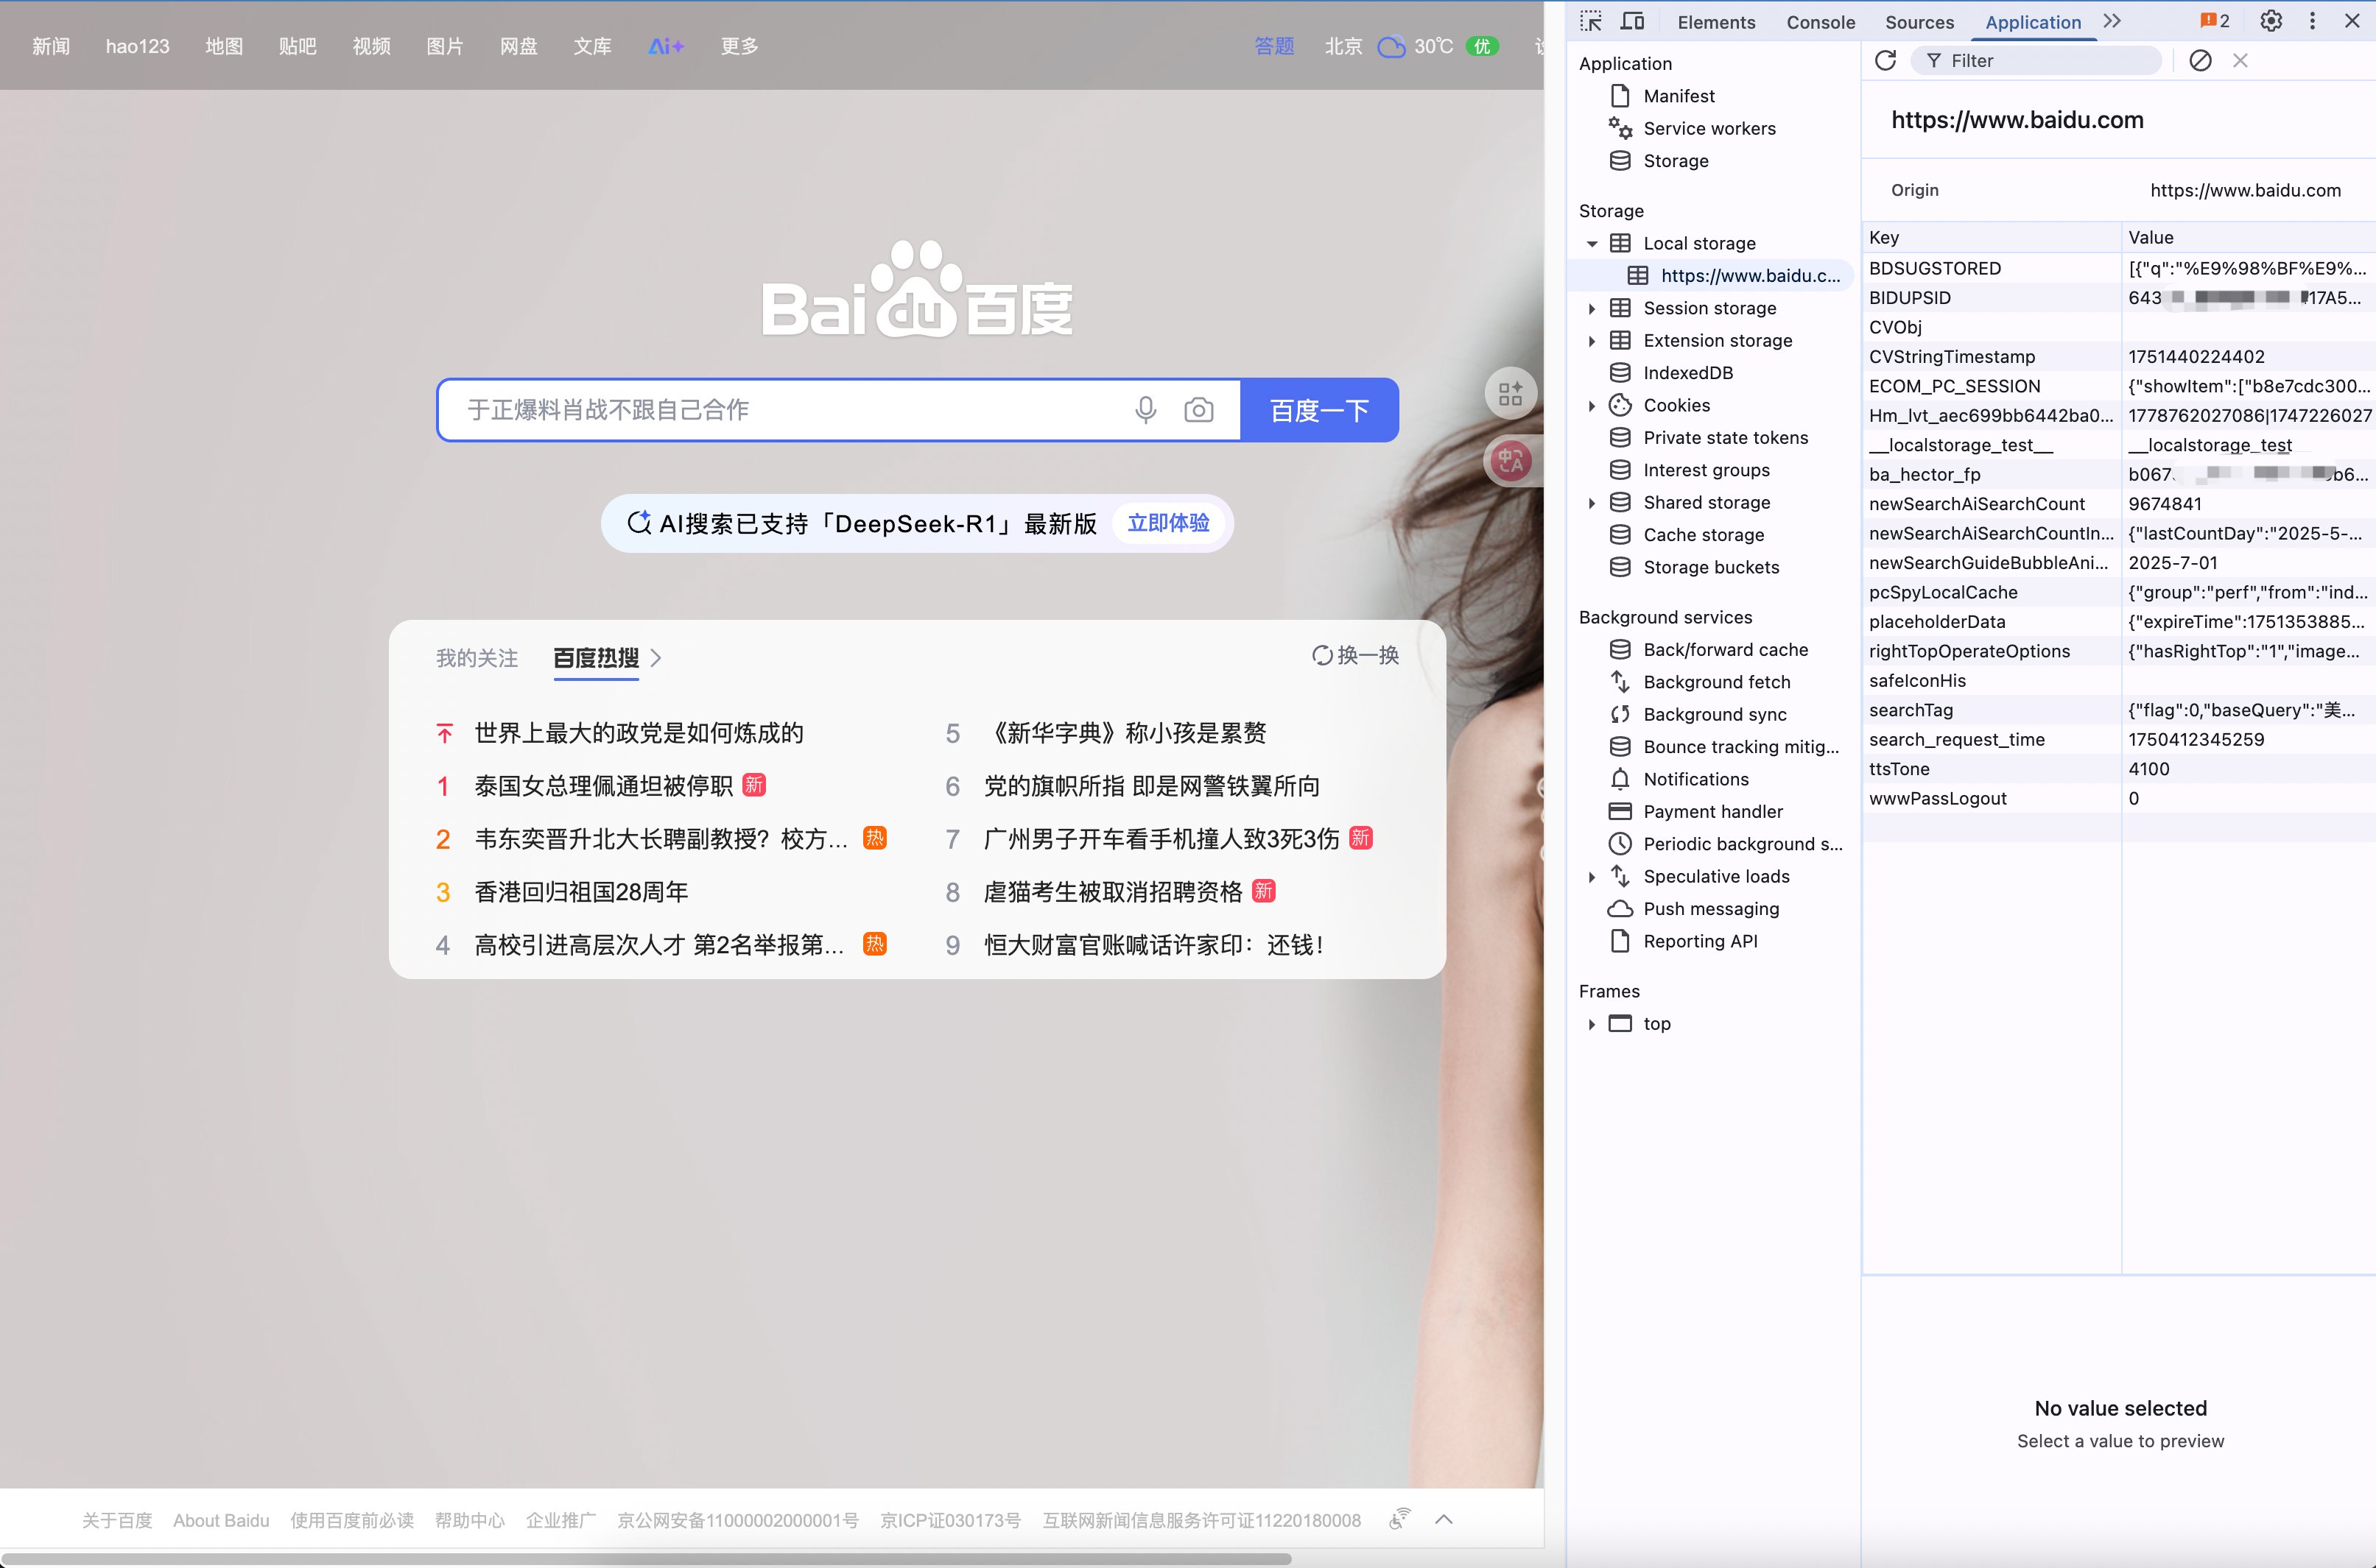
Task: Click the Ai+ logo in top nav
Action: [x=665, y=46]
